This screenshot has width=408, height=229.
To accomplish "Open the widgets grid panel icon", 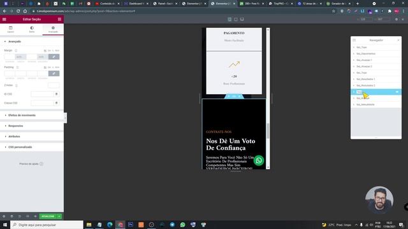I will [x=59, y=19].
